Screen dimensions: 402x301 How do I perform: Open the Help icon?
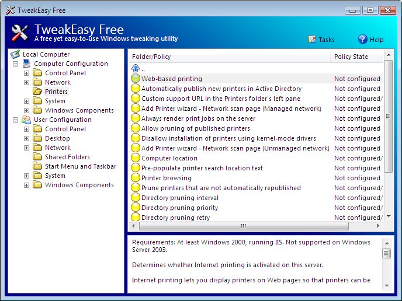(362, 39)
